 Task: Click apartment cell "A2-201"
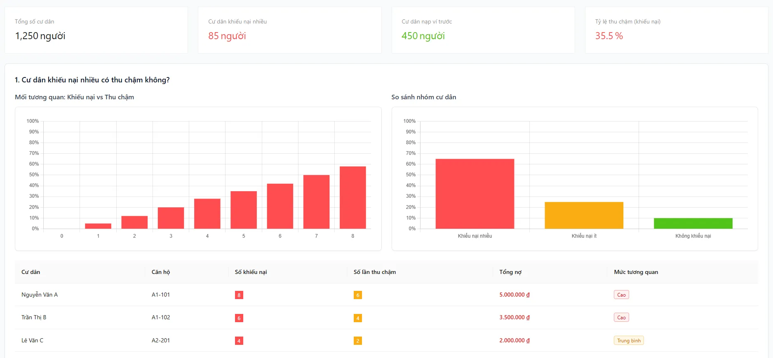click(161, 340)
